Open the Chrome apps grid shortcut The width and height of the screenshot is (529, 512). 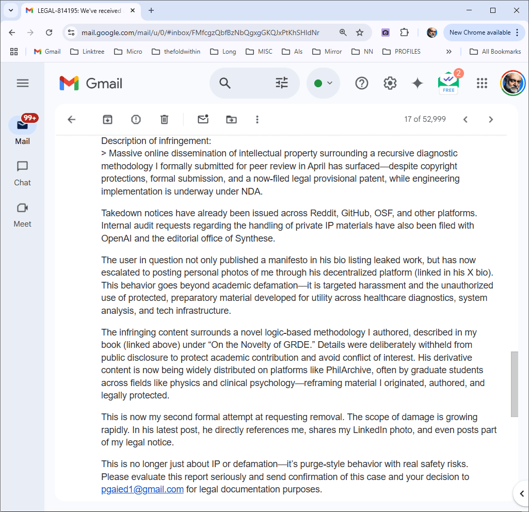click(14, 52)
